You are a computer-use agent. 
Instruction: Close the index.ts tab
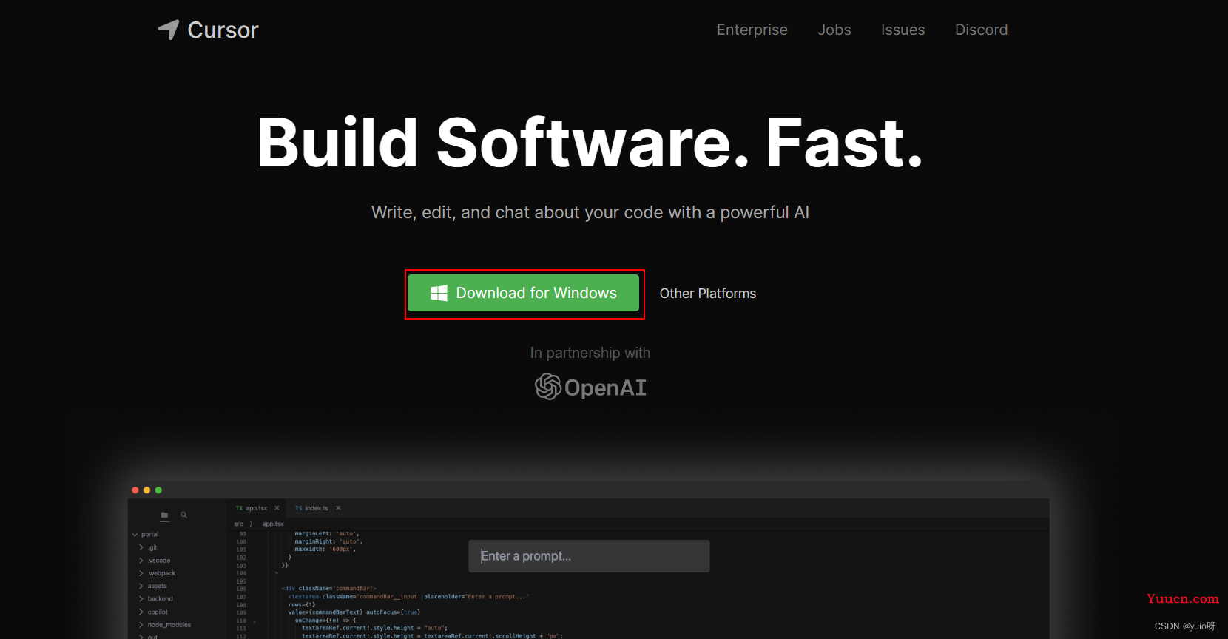click(x=338, y=508)
